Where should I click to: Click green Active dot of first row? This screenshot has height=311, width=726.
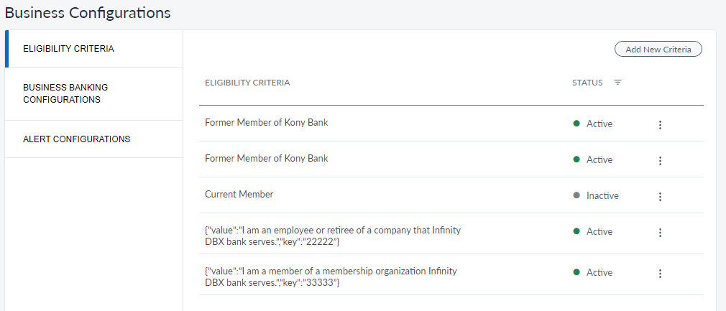click(x=576, y=124)
